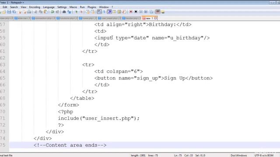Close the header.php tab
Screen dimensions: 280x157
pos(139,18)
